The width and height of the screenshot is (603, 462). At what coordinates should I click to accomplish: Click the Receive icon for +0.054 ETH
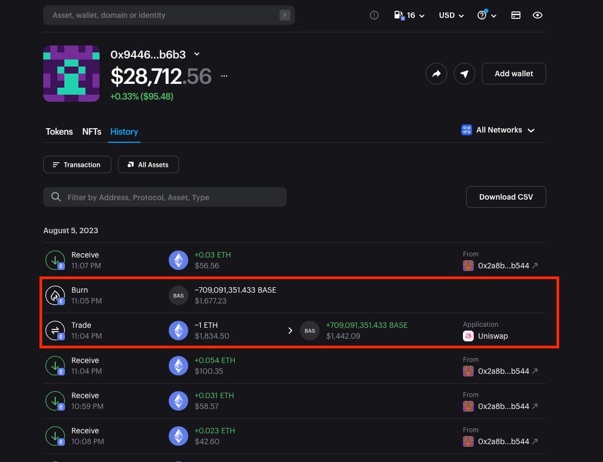coord(55,366)
